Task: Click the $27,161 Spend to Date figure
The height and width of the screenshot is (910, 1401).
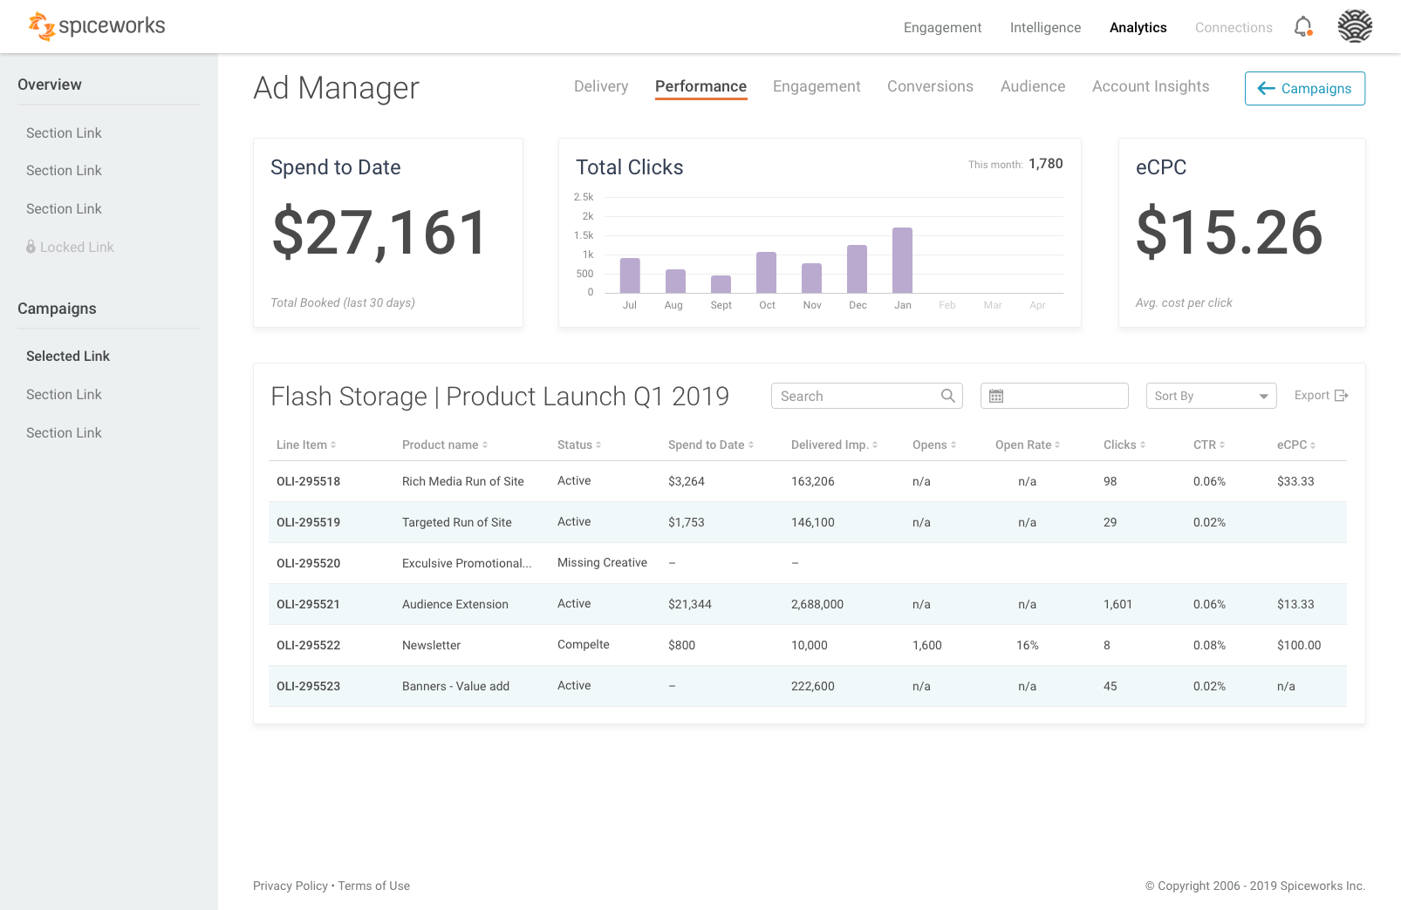Action: (x=379, y=234)
